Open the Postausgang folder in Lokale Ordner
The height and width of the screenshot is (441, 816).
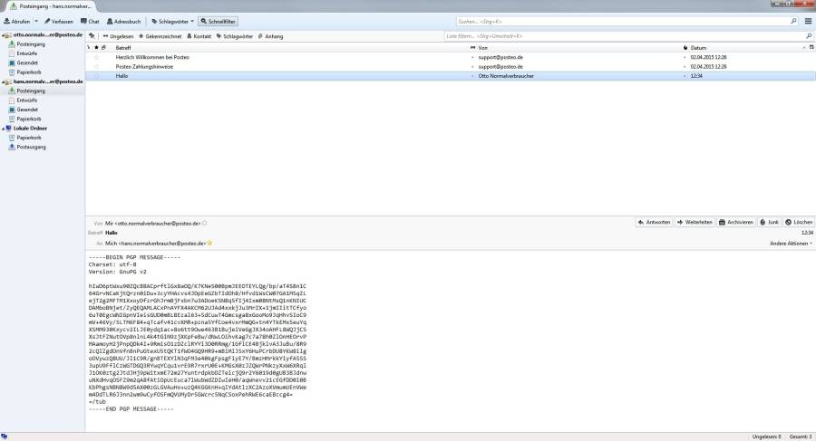click(x=32, y=146)
